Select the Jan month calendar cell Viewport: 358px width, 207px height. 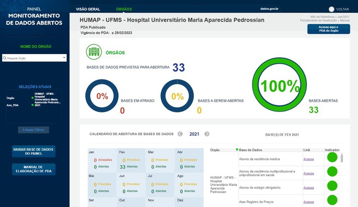point(101,160)
